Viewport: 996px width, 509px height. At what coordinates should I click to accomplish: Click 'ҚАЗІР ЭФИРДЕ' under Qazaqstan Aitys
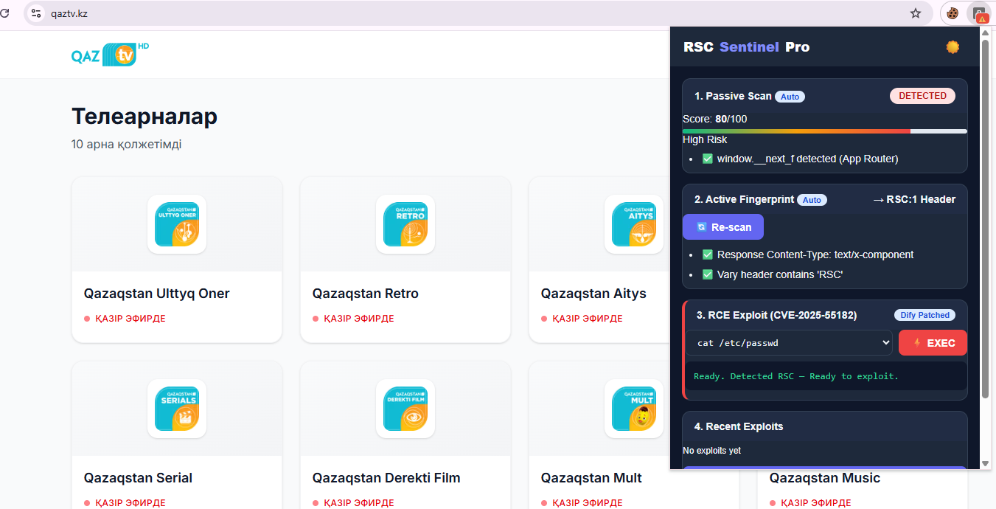click(x=587, y=319)
